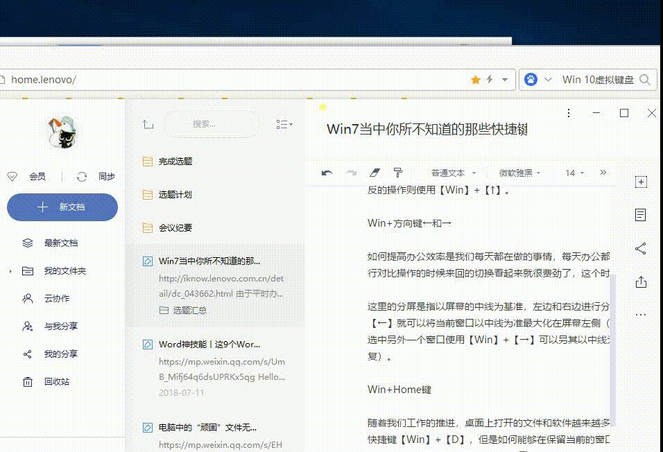Image resolution: width=663 pixels, height=452 pixels.
Task: Click the import icon above note list
Action: (x=147, y=124)
